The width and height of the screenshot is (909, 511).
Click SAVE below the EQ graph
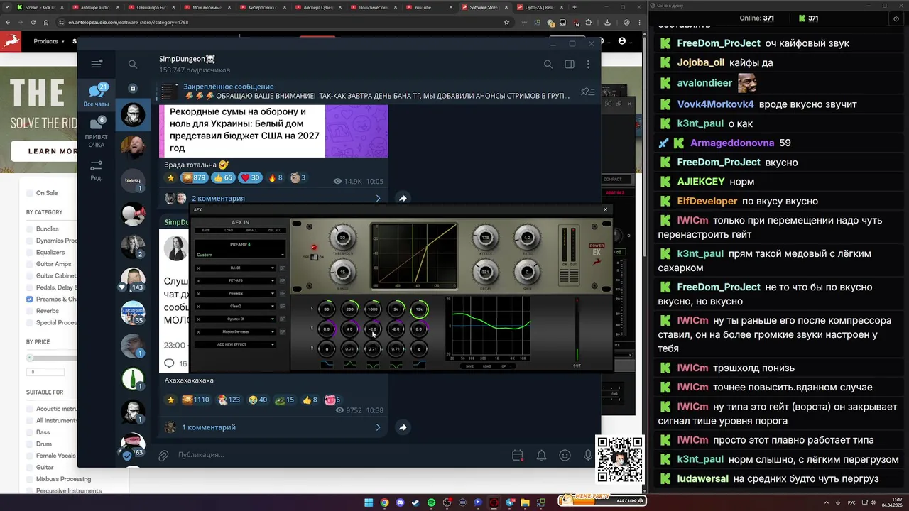point(469,366)
